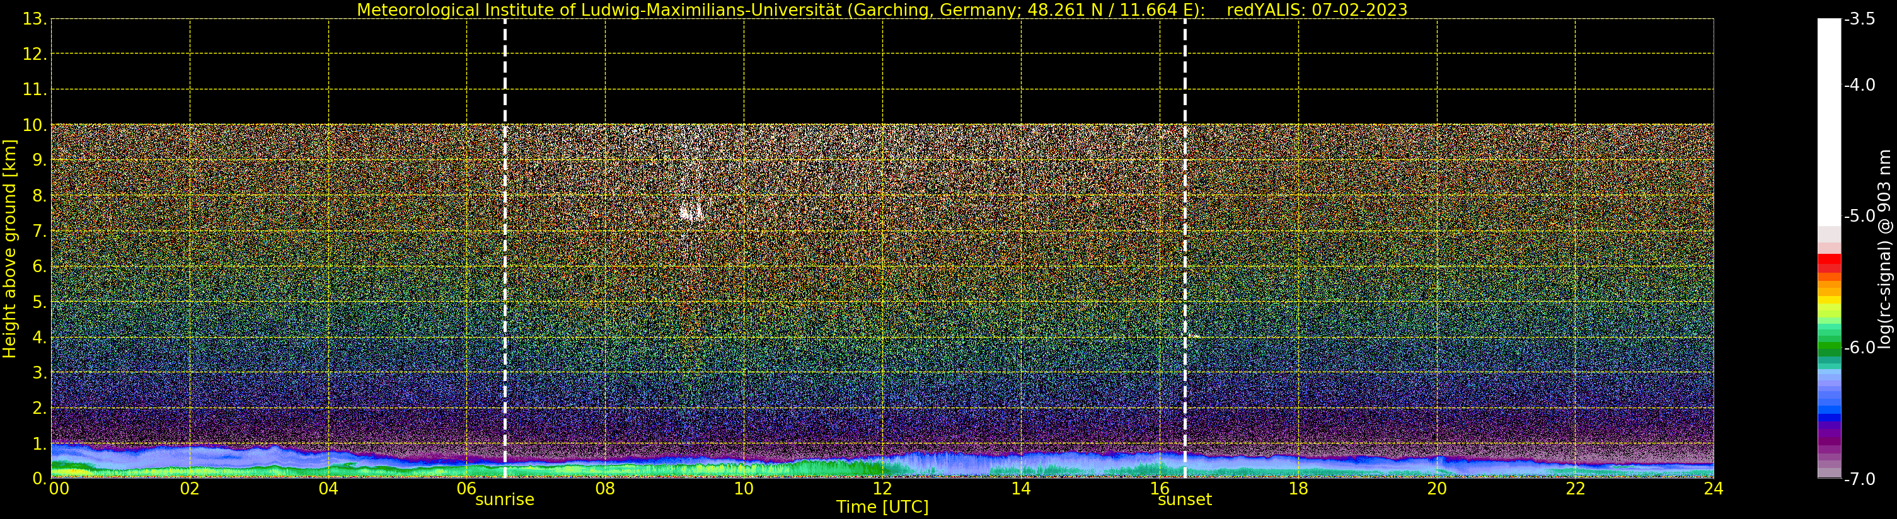Select the white section of the colorbar
Viewport: 1897px width, 519px height.
coord(1828,122)
